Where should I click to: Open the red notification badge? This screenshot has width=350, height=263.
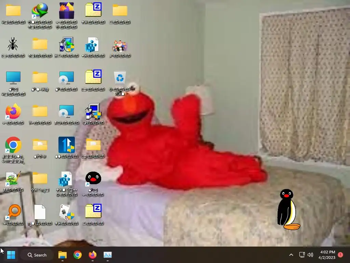click(340, 255)
